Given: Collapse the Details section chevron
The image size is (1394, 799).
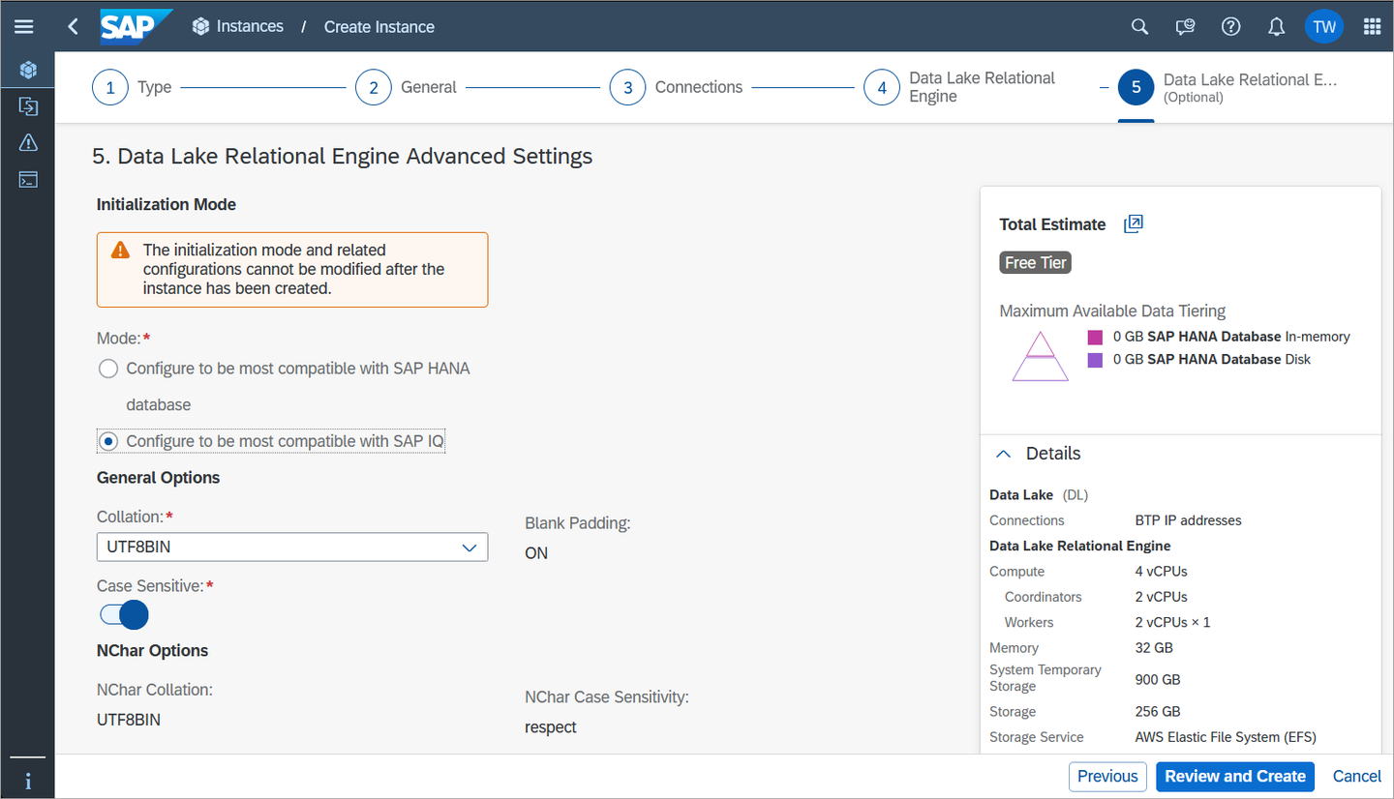Looking at the screenshot, I should click(1004, 454).
